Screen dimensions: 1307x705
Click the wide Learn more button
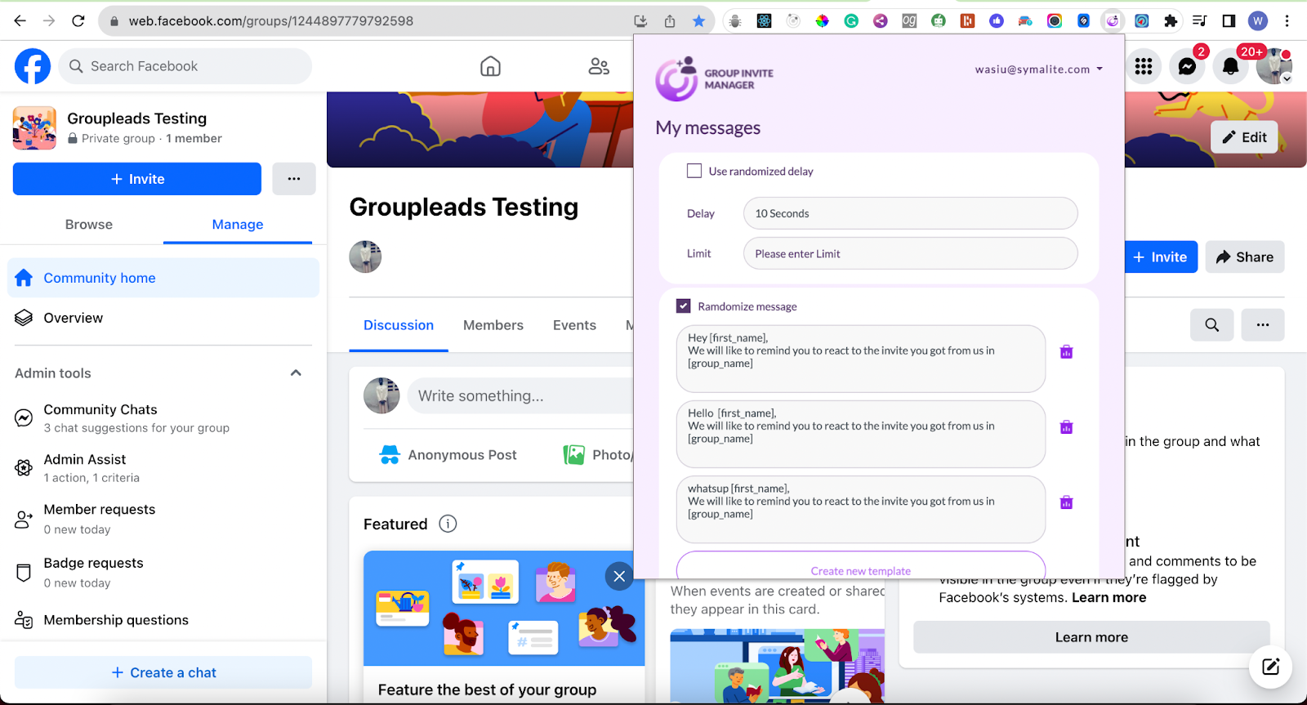(x=1091, y=637)
